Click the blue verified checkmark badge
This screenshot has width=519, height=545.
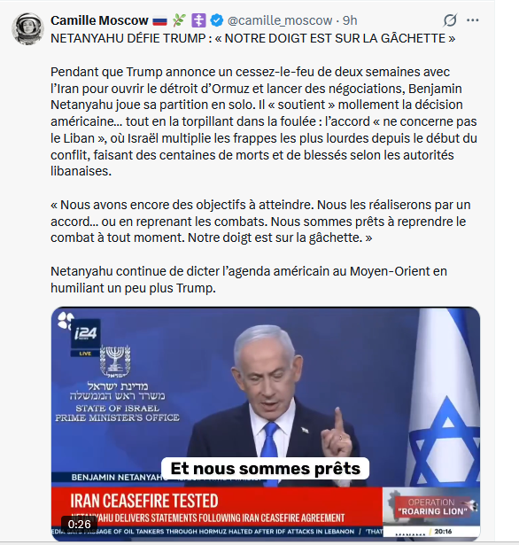pyautogui.click(x=217, y=20)
